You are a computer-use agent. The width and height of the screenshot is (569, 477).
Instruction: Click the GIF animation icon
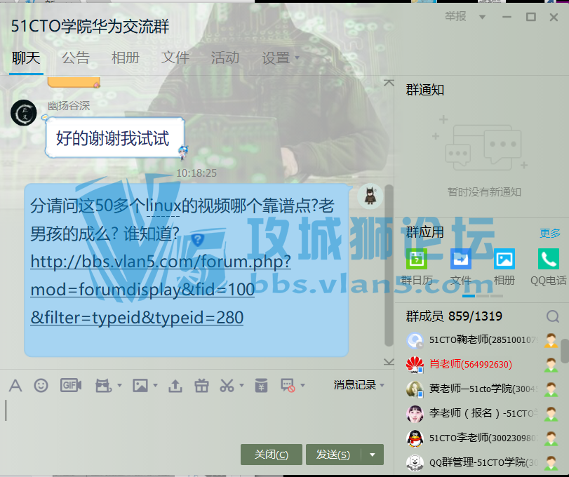[x=71, y=385]
